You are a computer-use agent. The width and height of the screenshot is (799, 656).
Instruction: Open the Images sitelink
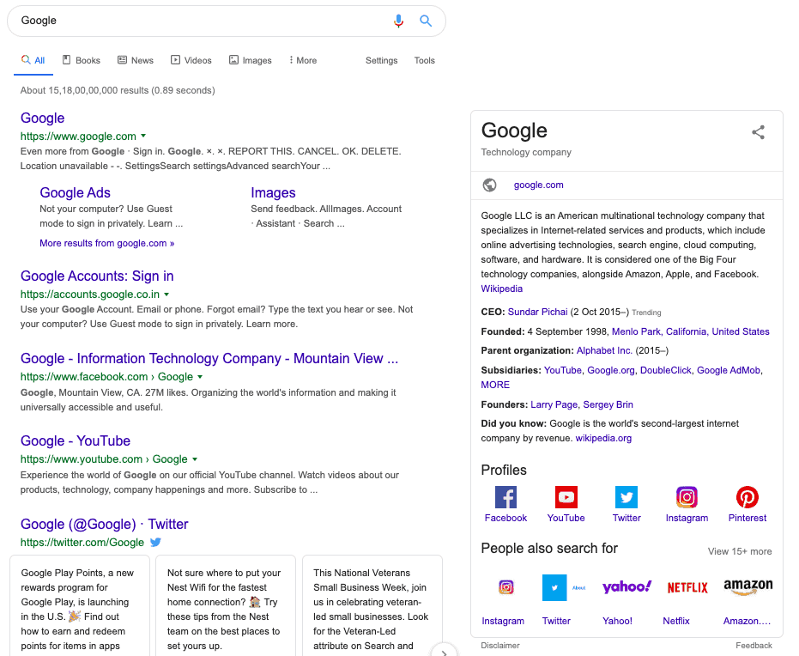(x=273, y=192)
